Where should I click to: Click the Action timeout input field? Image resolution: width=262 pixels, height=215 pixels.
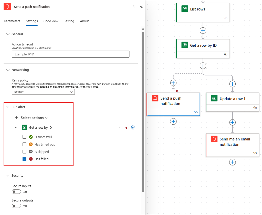[71, 54]
